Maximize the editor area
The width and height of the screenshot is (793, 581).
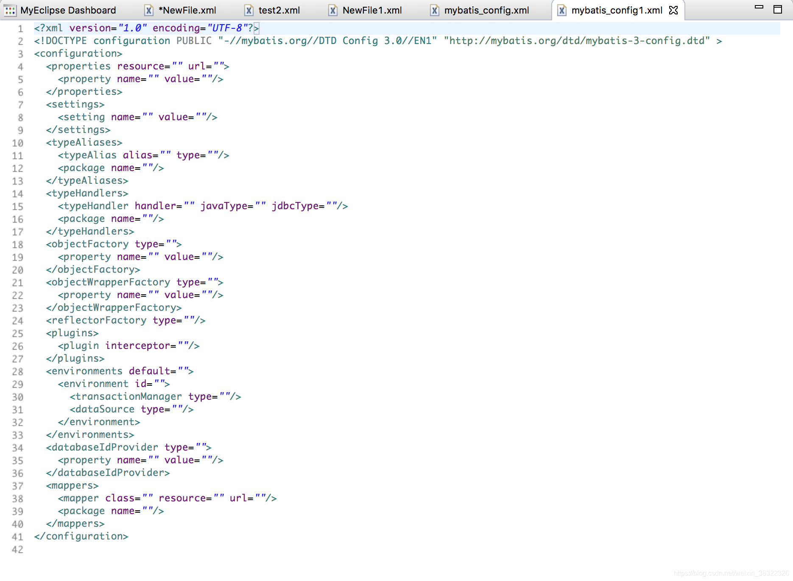coord(778,9)
